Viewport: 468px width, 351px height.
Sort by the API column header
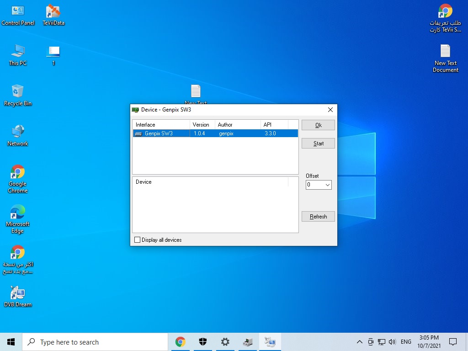pyautogui.click(x=274, y=124)
